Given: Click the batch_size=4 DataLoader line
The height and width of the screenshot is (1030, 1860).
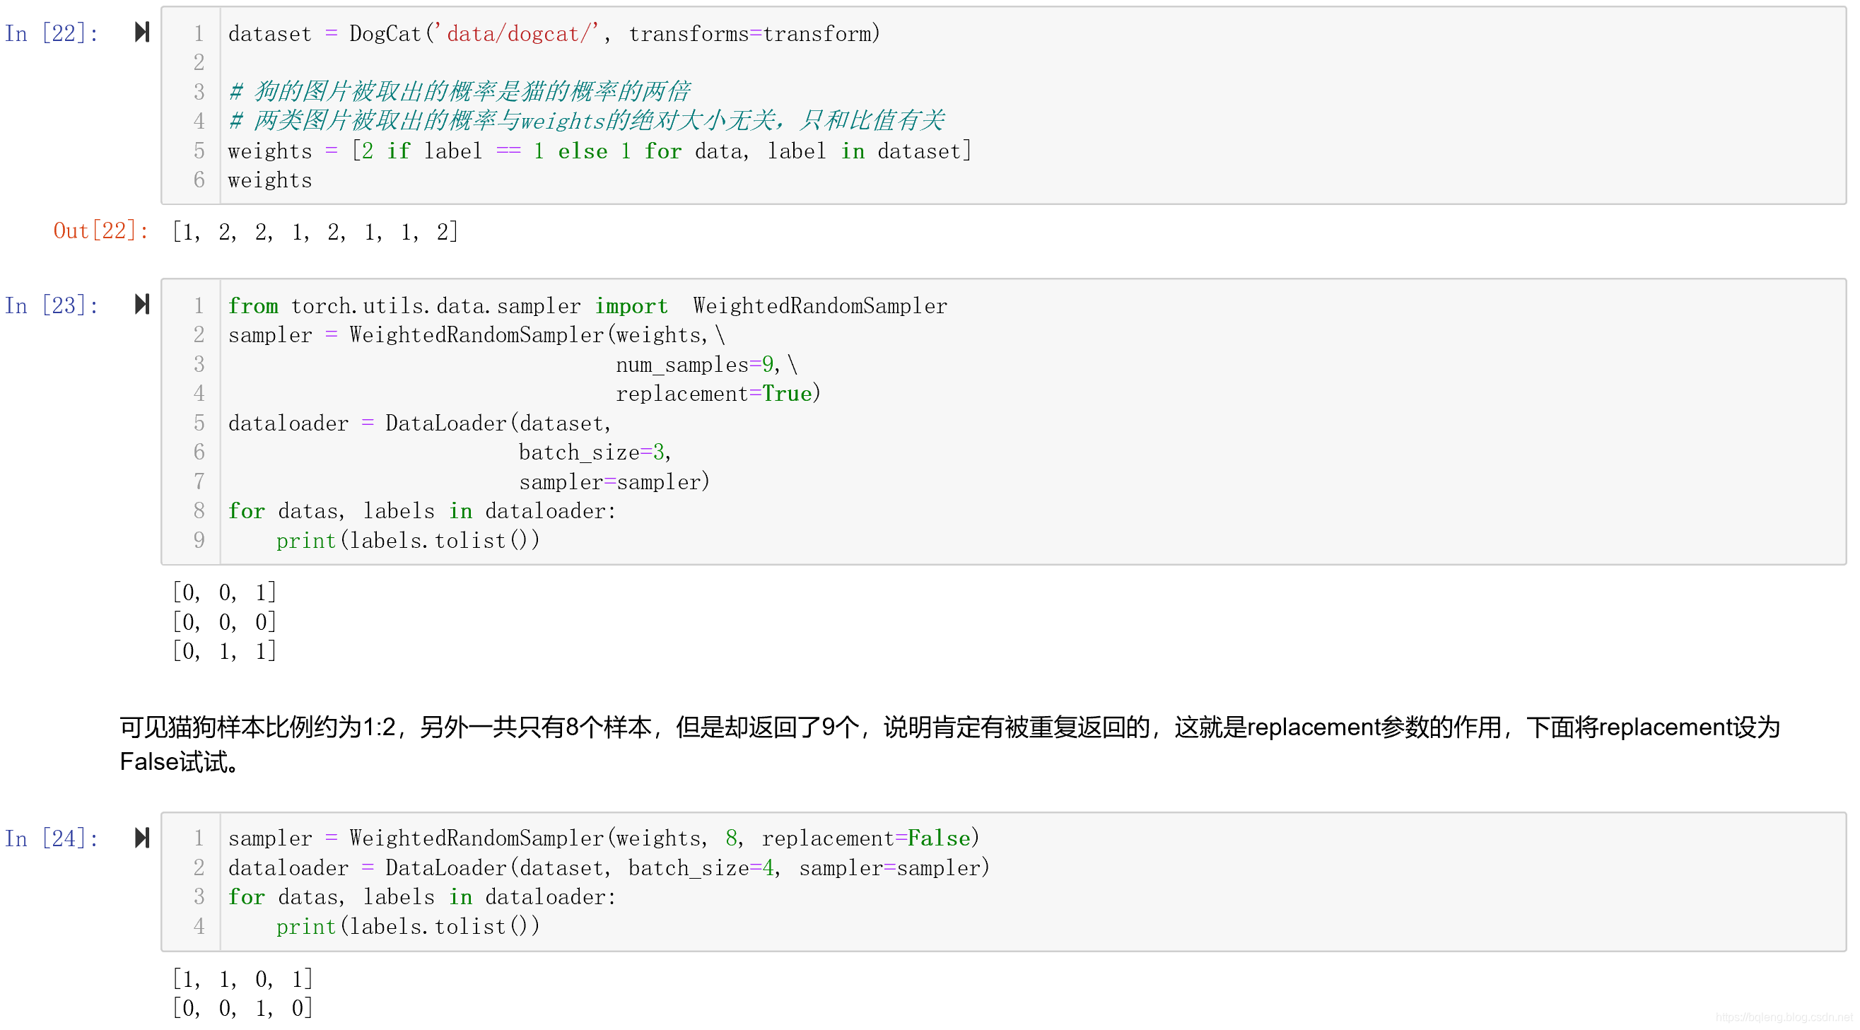Looking at the screenshot, I should click(x=609, y=868).
